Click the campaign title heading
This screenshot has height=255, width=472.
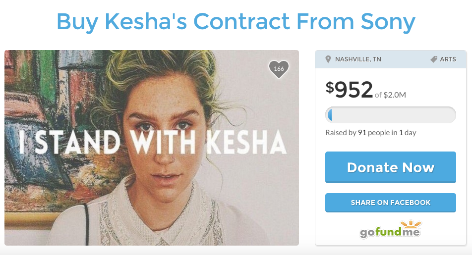tap(236, 22)
